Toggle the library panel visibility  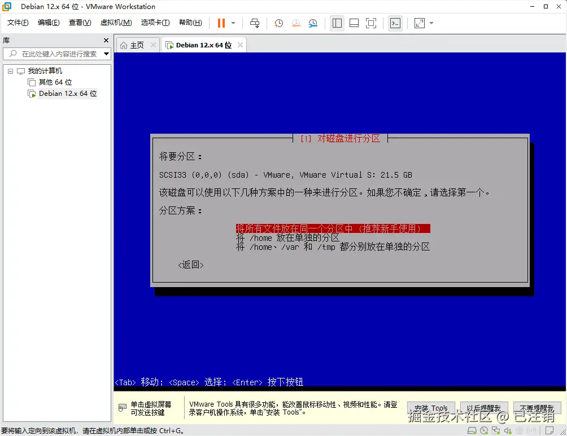[337, 23]
